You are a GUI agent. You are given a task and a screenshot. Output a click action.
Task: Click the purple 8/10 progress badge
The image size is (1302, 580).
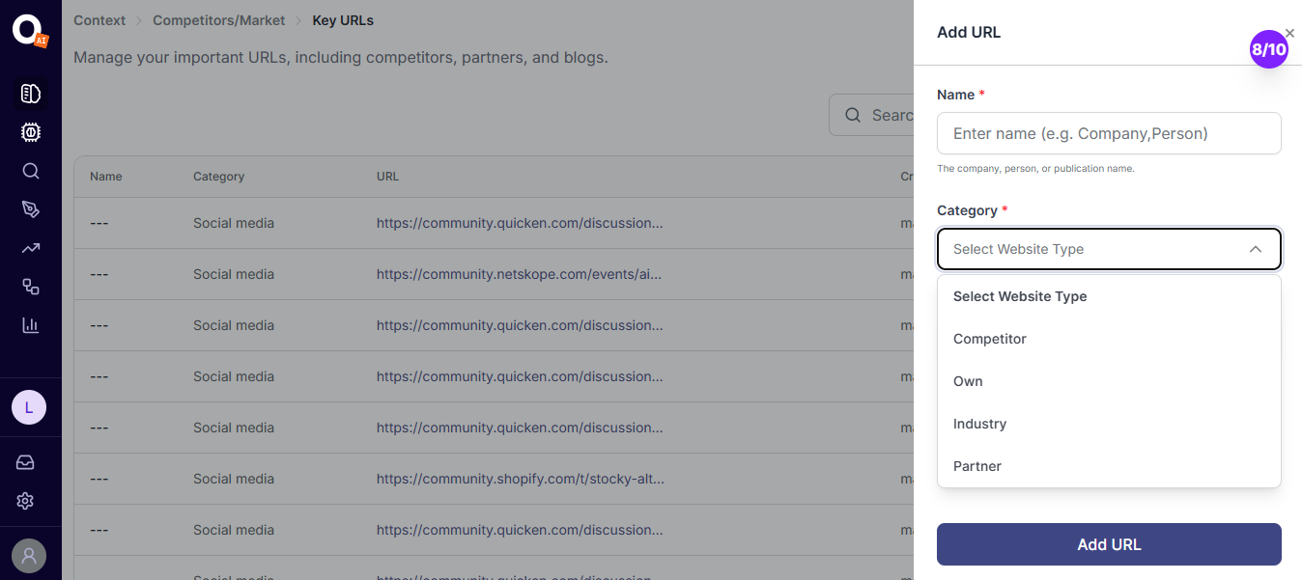pos(1269,49)
